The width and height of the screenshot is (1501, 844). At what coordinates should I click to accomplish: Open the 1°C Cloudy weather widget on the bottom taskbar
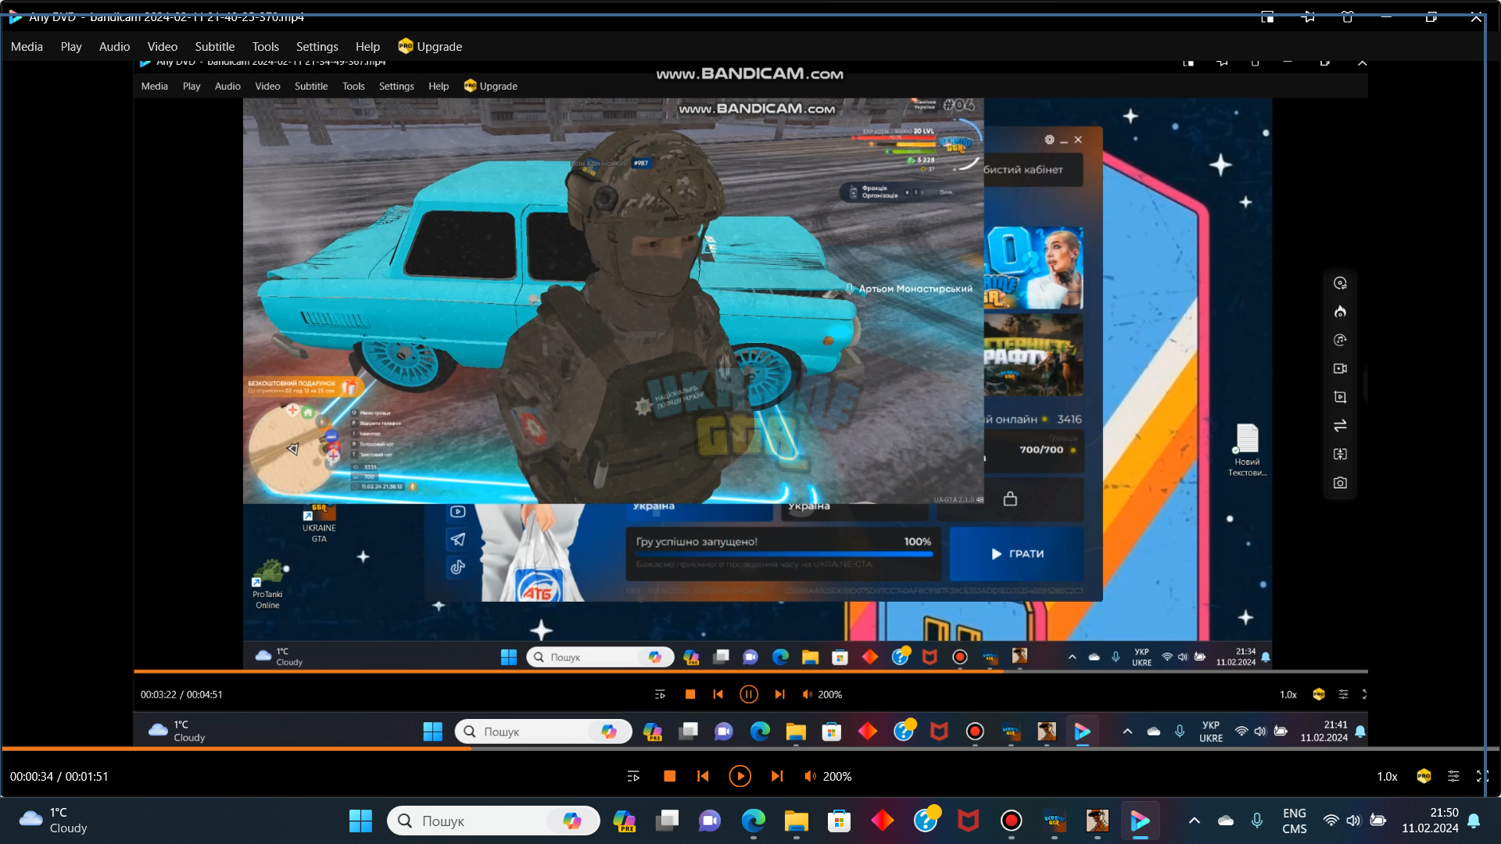pyautogui.click(x=53, y=821)
